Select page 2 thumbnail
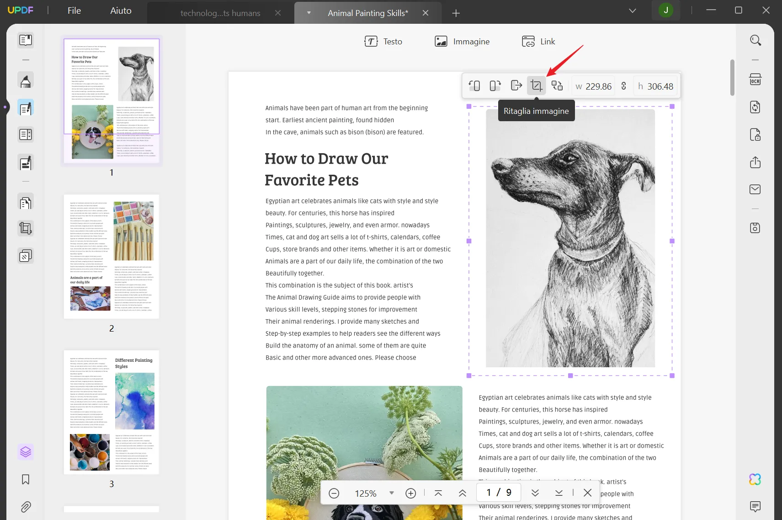782x520 pixels. tap(112, 257)
